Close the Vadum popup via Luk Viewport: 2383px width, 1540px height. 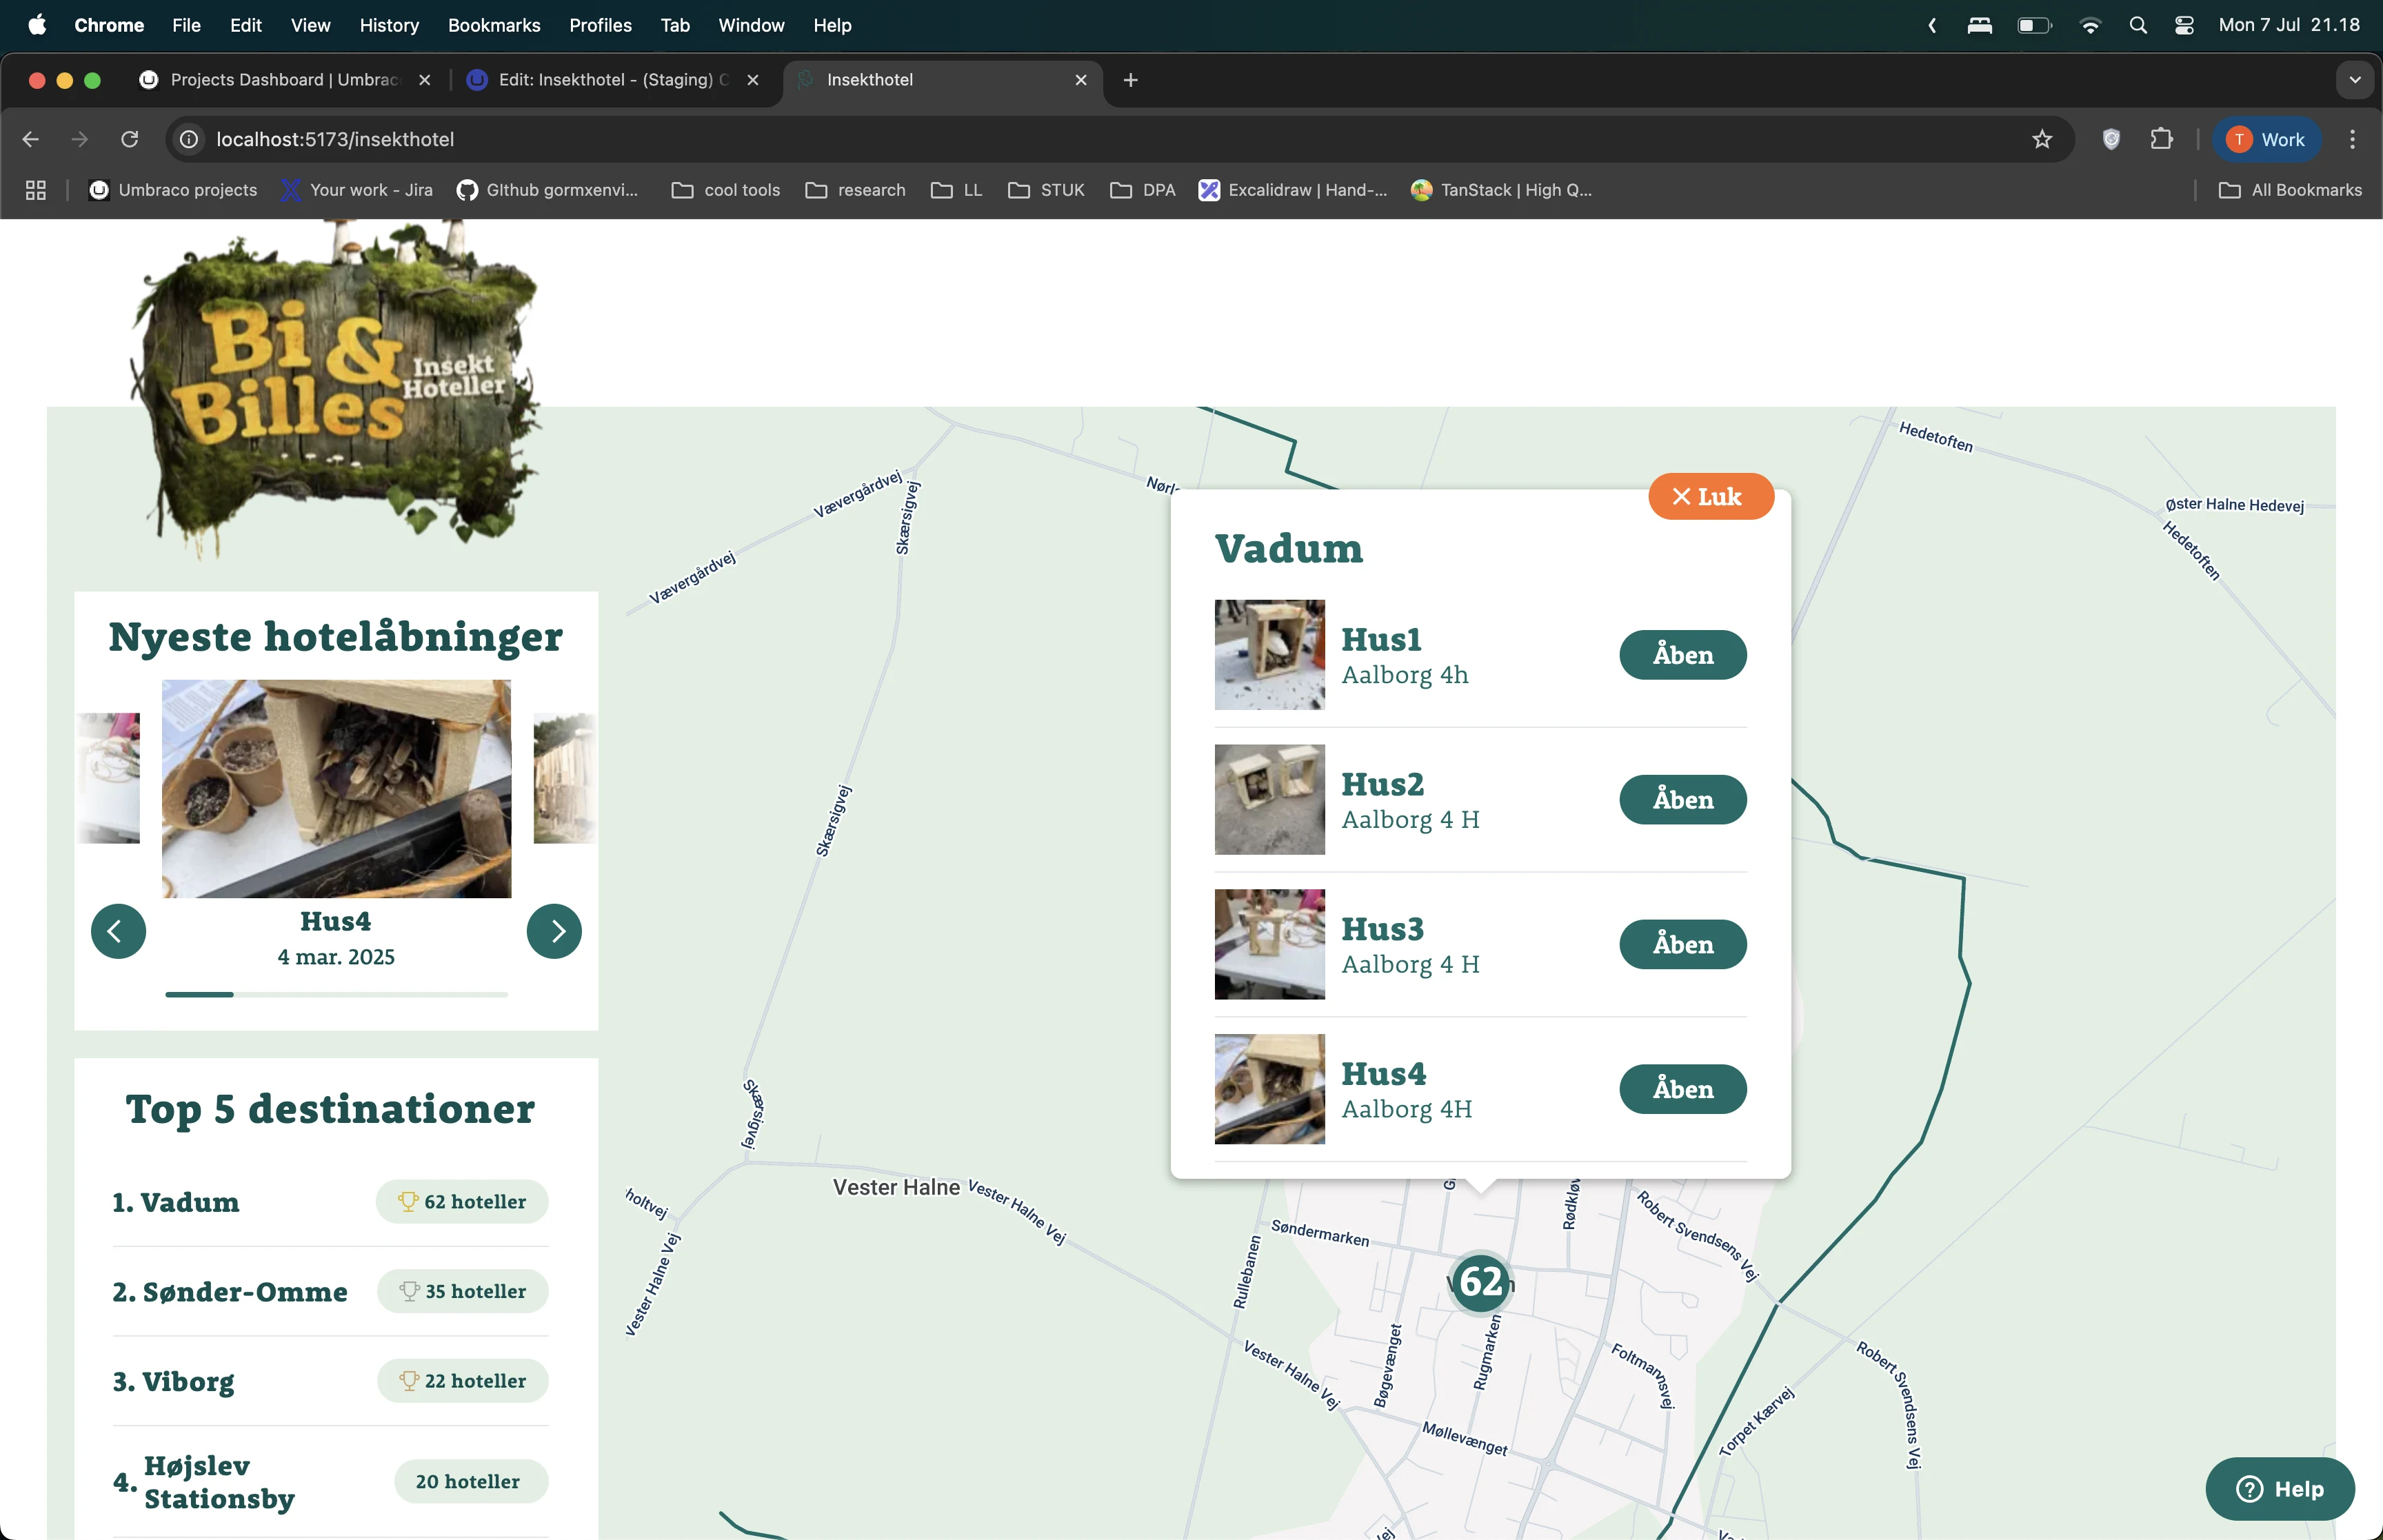pyautogui.click(x=1709, y=496)
